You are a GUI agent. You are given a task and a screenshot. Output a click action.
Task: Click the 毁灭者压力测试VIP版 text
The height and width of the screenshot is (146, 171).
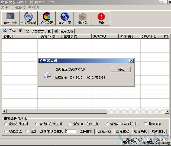[70, 69]
